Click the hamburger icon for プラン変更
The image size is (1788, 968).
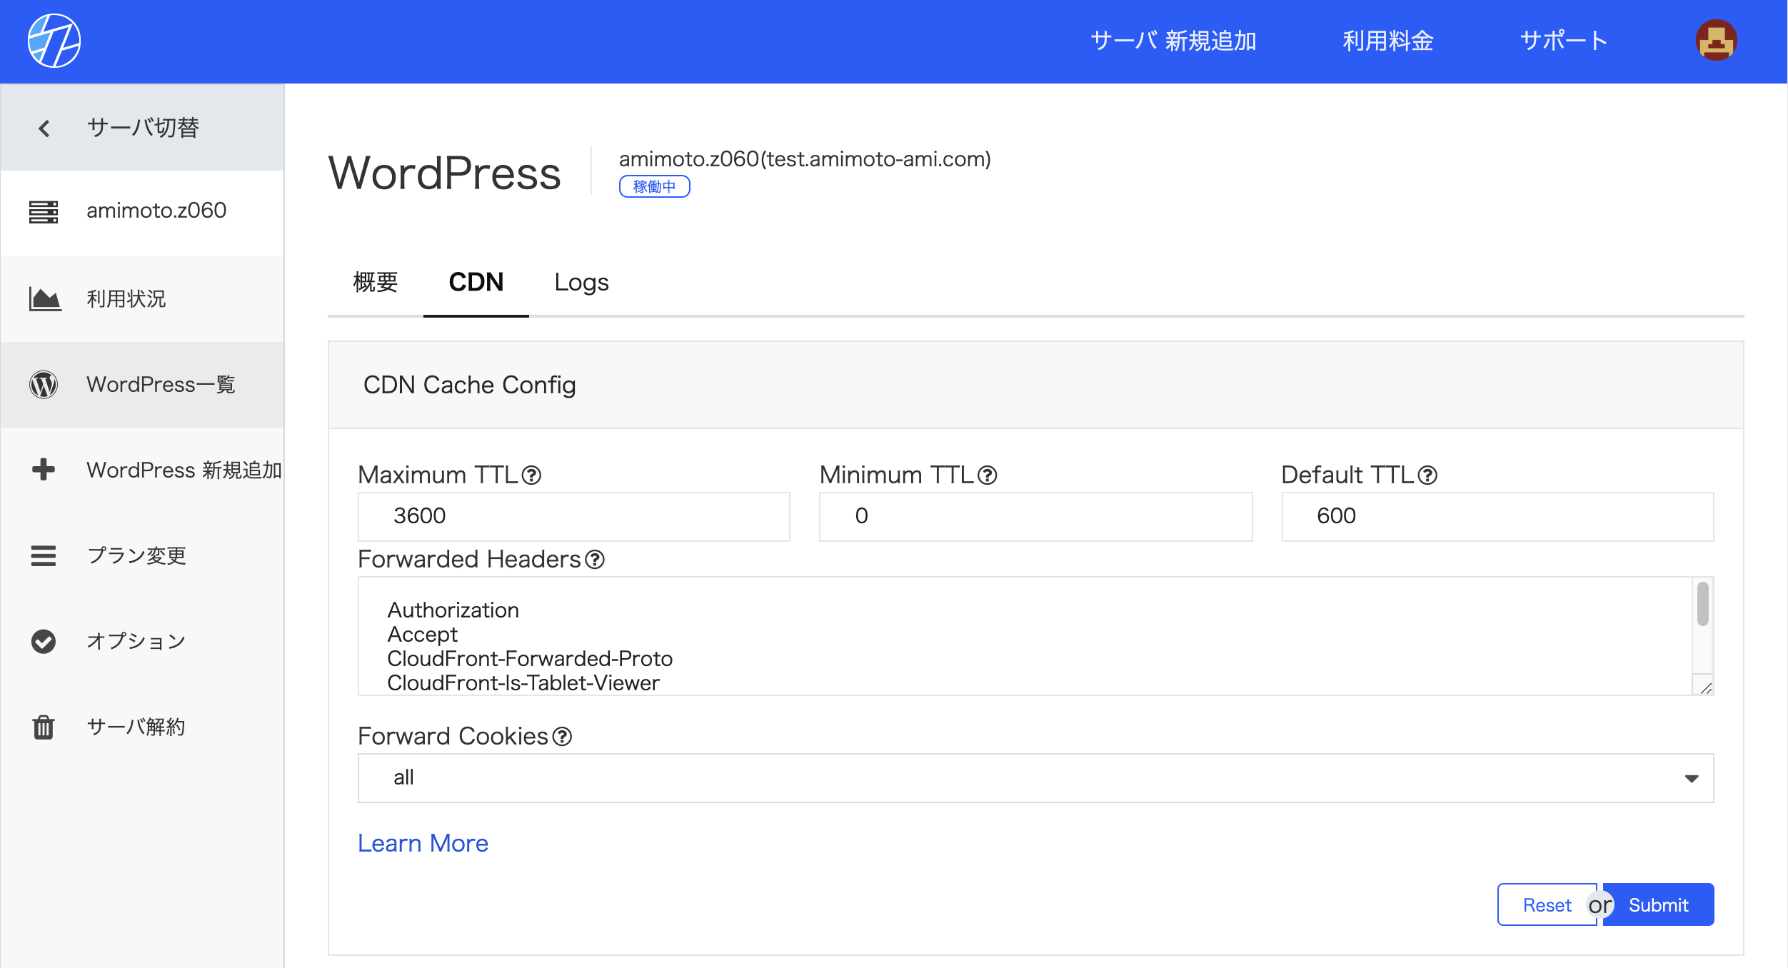44,555
